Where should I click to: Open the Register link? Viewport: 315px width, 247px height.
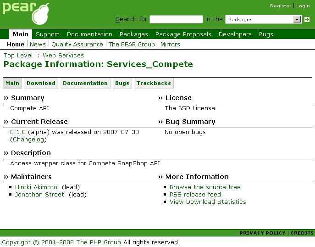(x=281, y=6)
